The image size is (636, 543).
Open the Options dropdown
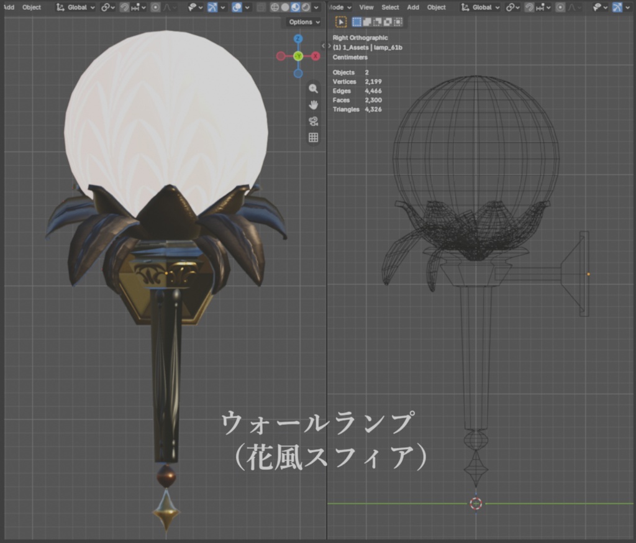click(304, 22)
